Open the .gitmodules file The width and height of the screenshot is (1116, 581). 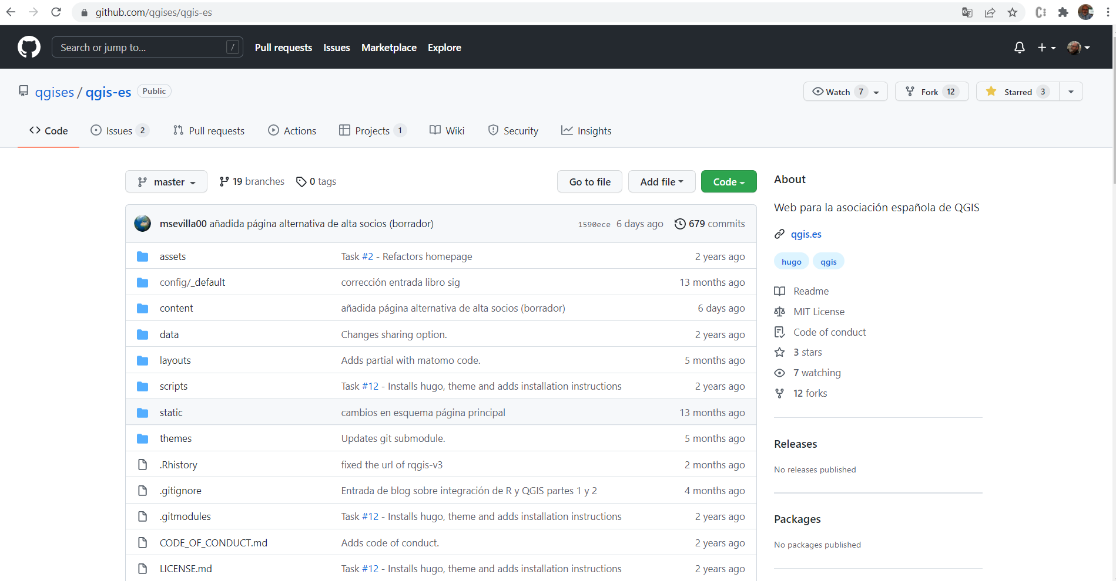(185, 516)
